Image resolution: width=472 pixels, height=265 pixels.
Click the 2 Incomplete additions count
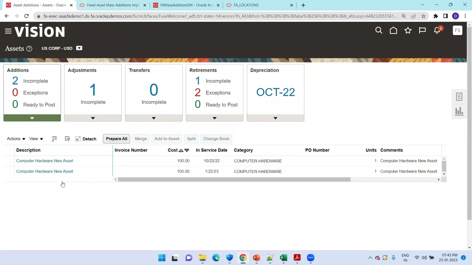point(15,81)
